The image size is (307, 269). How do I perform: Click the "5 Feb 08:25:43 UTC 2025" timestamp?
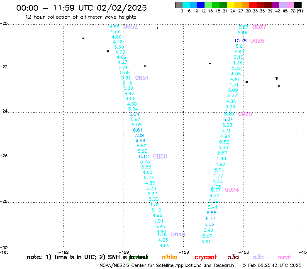272,265
